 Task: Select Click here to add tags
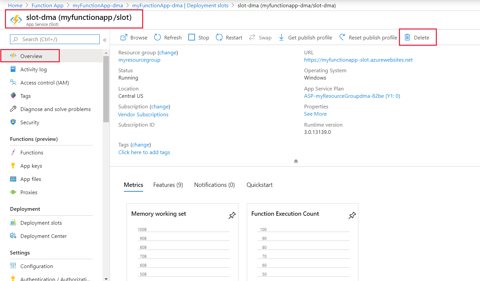[x=144, y=152]
